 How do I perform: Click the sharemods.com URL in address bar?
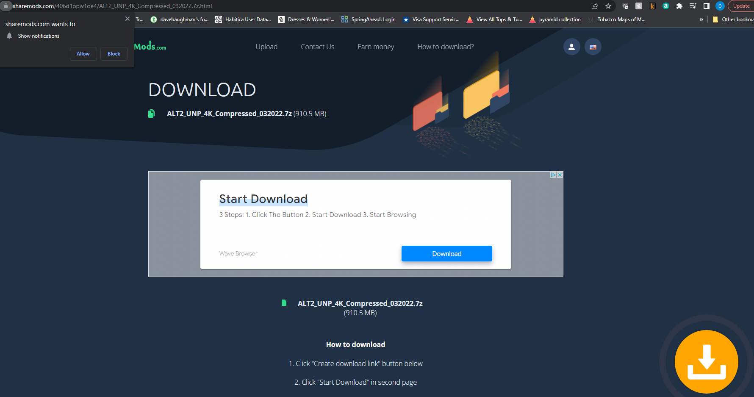coord(112,6)
